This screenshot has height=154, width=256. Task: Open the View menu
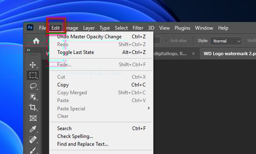pos(164,28)
